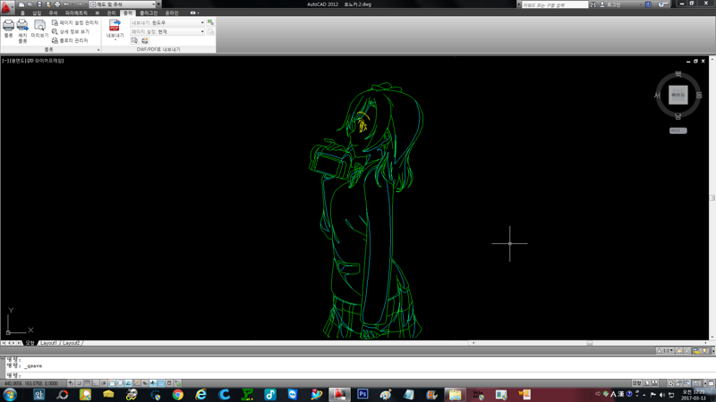Click Undo arrow in Quick Access toolbar
The width and height of the screenshot is (716, 402).
66,4
